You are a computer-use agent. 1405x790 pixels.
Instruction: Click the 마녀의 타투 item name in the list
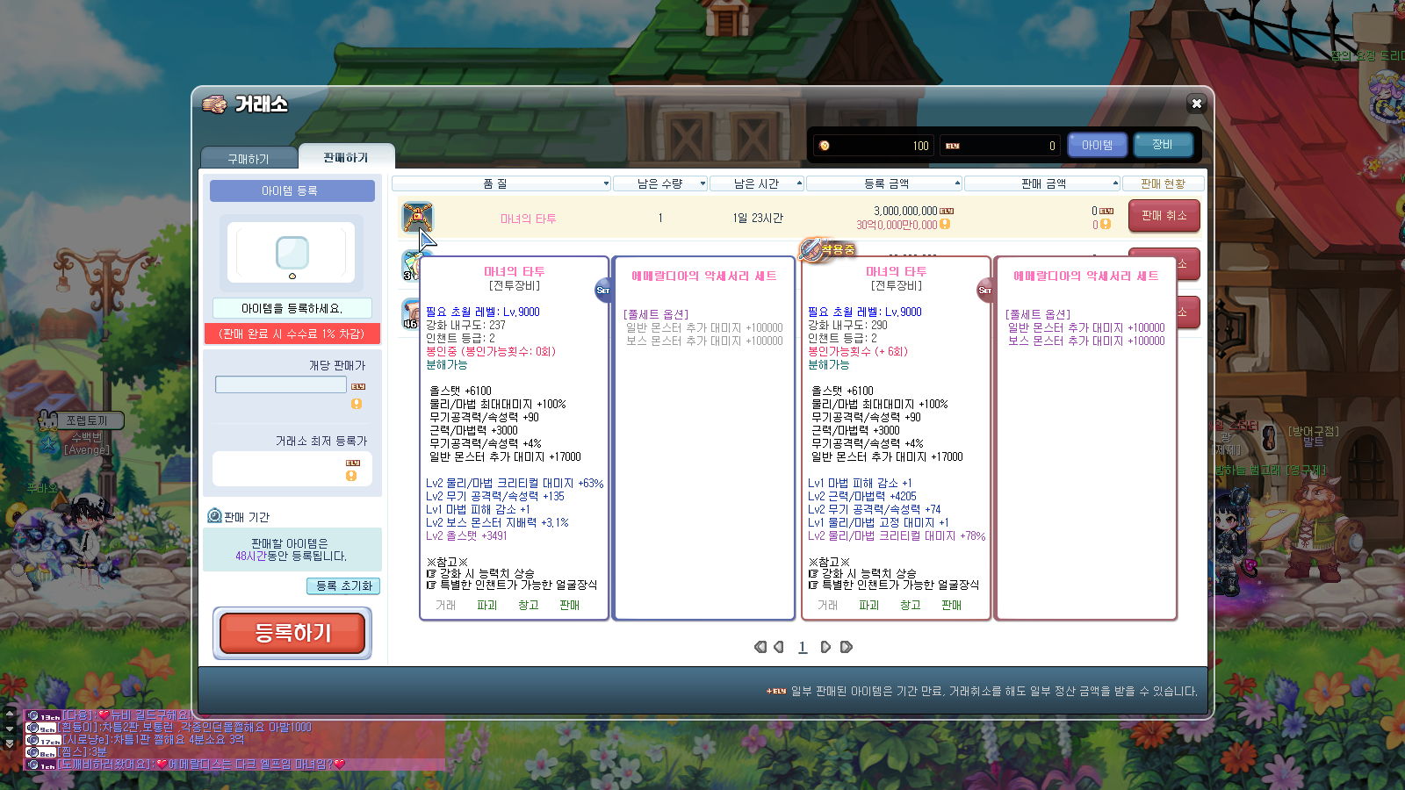pos(528,219)
